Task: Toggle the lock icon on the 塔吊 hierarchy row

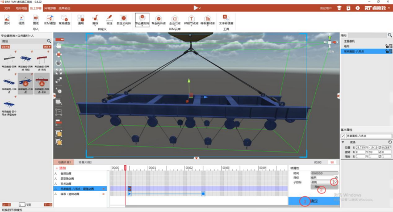Action: point(387,46)
